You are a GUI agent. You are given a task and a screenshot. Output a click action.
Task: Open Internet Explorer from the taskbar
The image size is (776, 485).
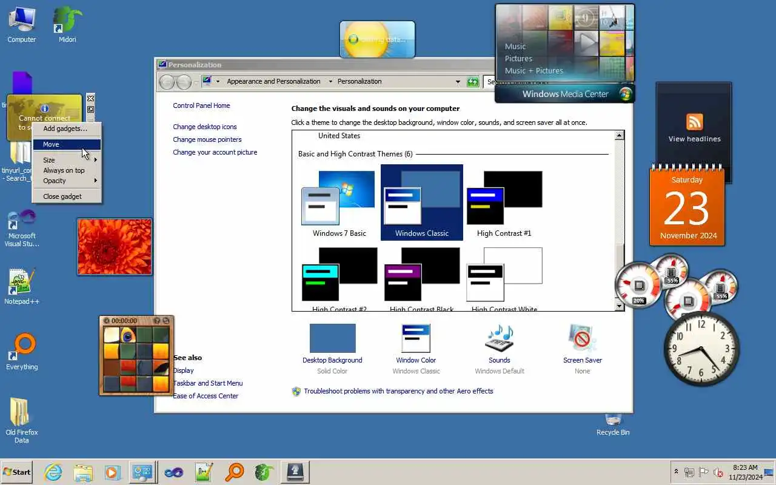coord(53,472)
